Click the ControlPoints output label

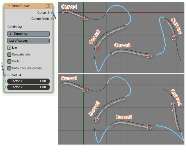pyautogui.click(x=40, y=19)
